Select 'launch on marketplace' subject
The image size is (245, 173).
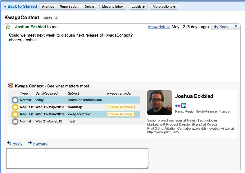85,100
